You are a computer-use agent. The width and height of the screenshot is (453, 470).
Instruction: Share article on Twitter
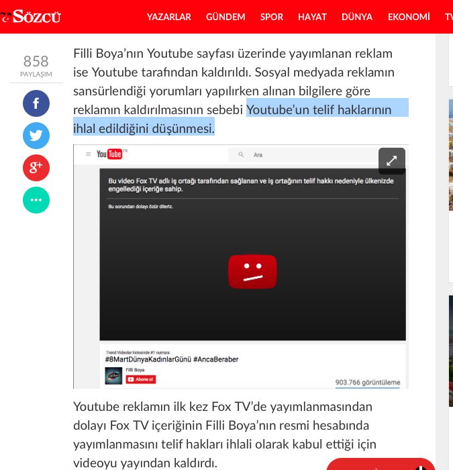[x=36, y=136]
